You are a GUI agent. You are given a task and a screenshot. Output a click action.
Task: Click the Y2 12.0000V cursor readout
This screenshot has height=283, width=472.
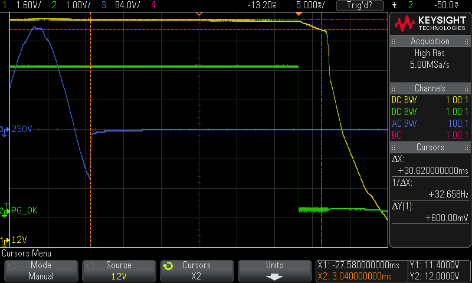coord(434,276)
